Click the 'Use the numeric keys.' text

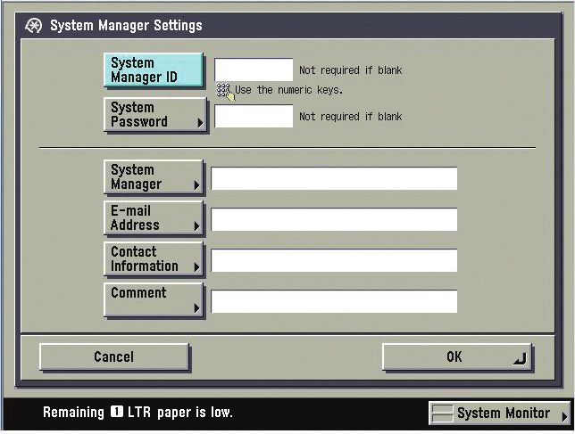[289, 90]
